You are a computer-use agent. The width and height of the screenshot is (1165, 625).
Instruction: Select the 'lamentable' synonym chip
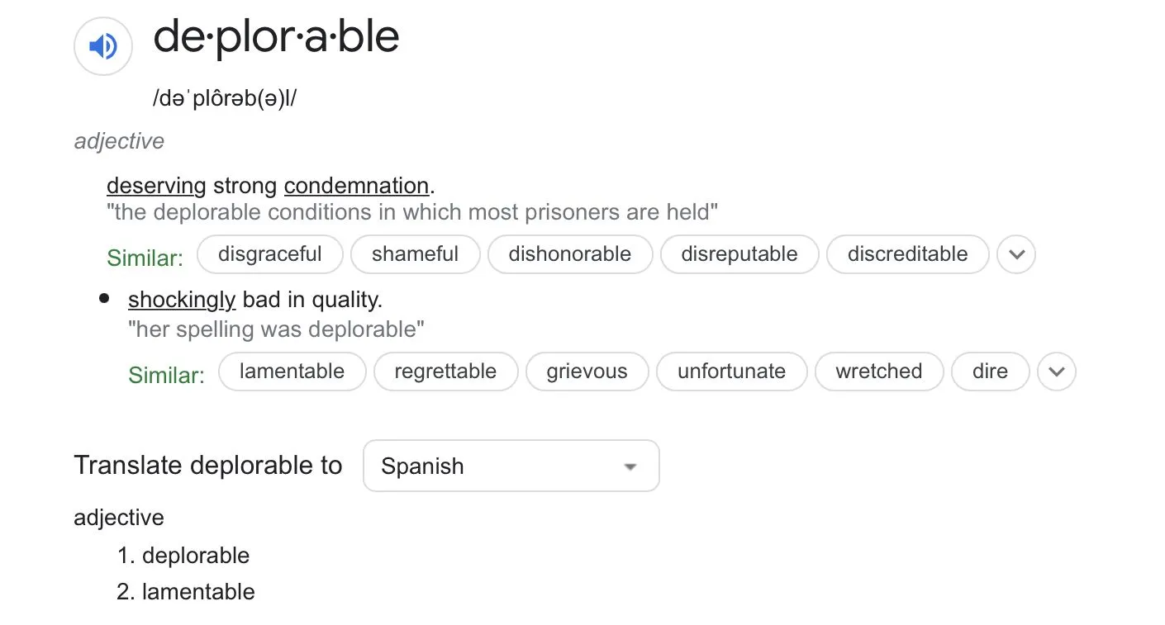(292, 372)
